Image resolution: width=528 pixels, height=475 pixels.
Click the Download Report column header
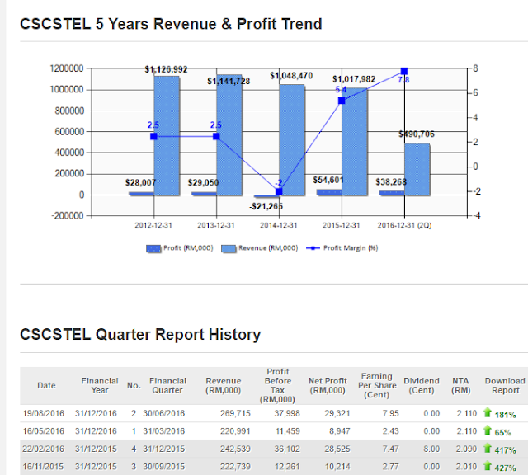pos(505,385)
